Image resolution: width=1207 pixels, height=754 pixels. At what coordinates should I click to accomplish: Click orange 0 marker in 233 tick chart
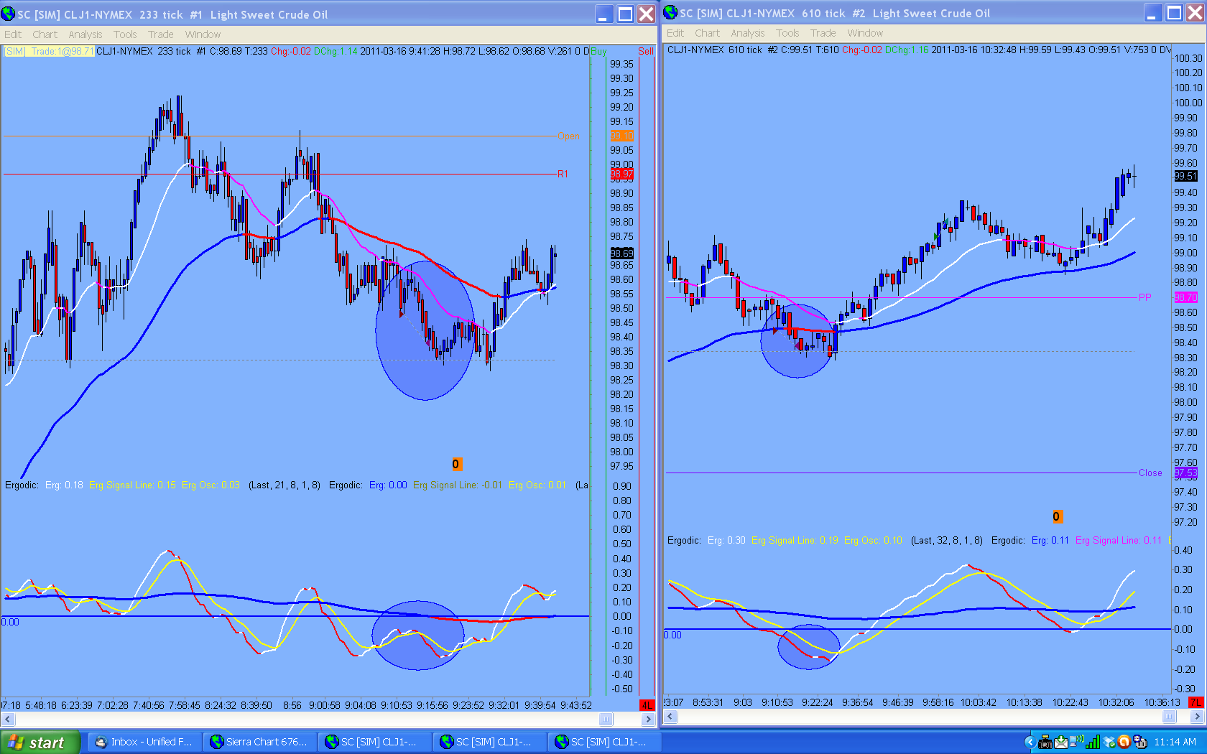click(x=455, y=464)
